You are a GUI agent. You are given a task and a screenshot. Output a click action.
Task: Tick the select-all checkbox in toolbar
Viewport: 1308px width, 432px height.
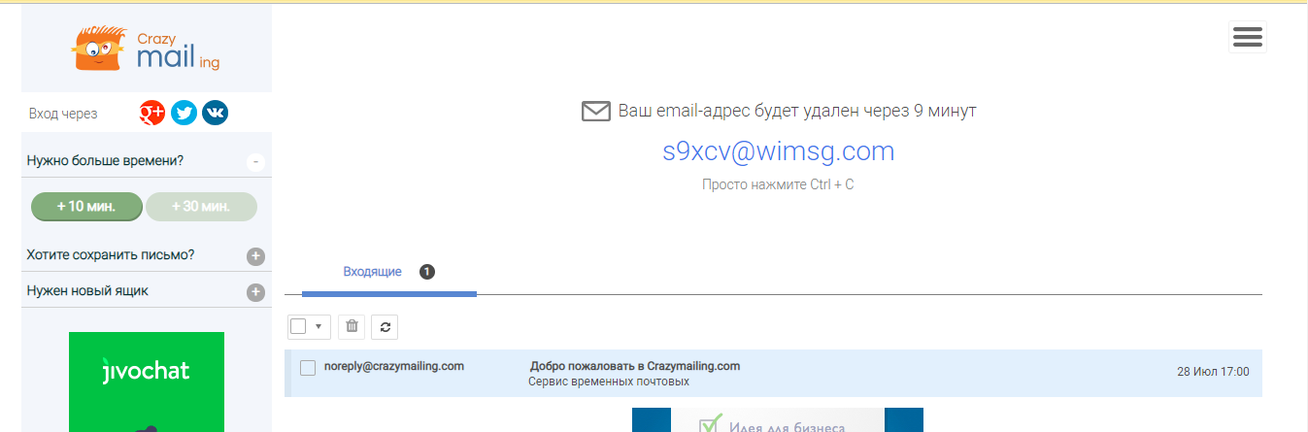pos(299,326)
